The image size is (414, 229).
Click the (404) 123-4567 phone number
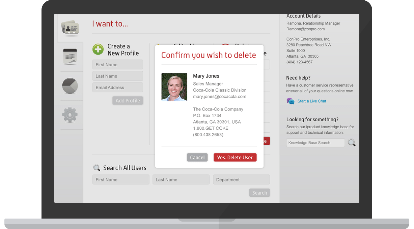coord(300,62)
